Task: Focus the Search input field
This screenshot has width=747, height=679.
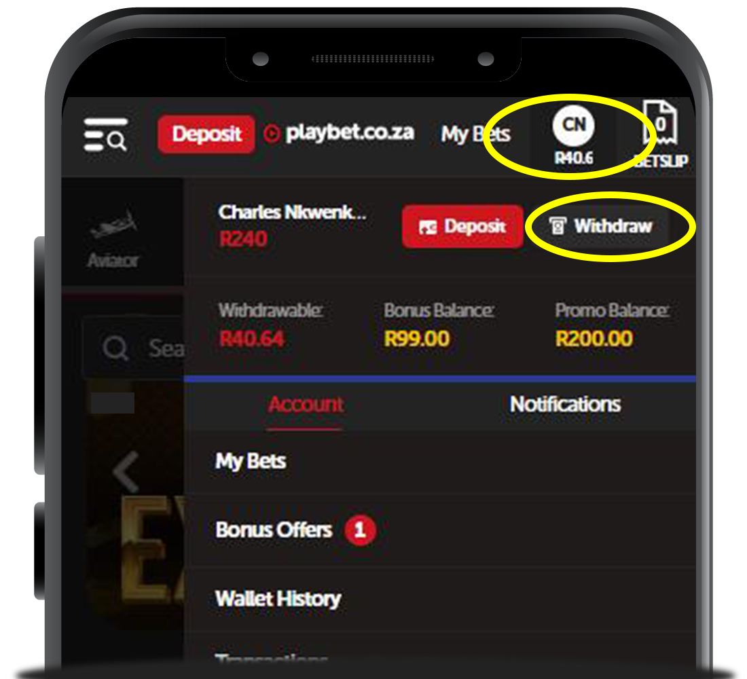Action: 134,348
